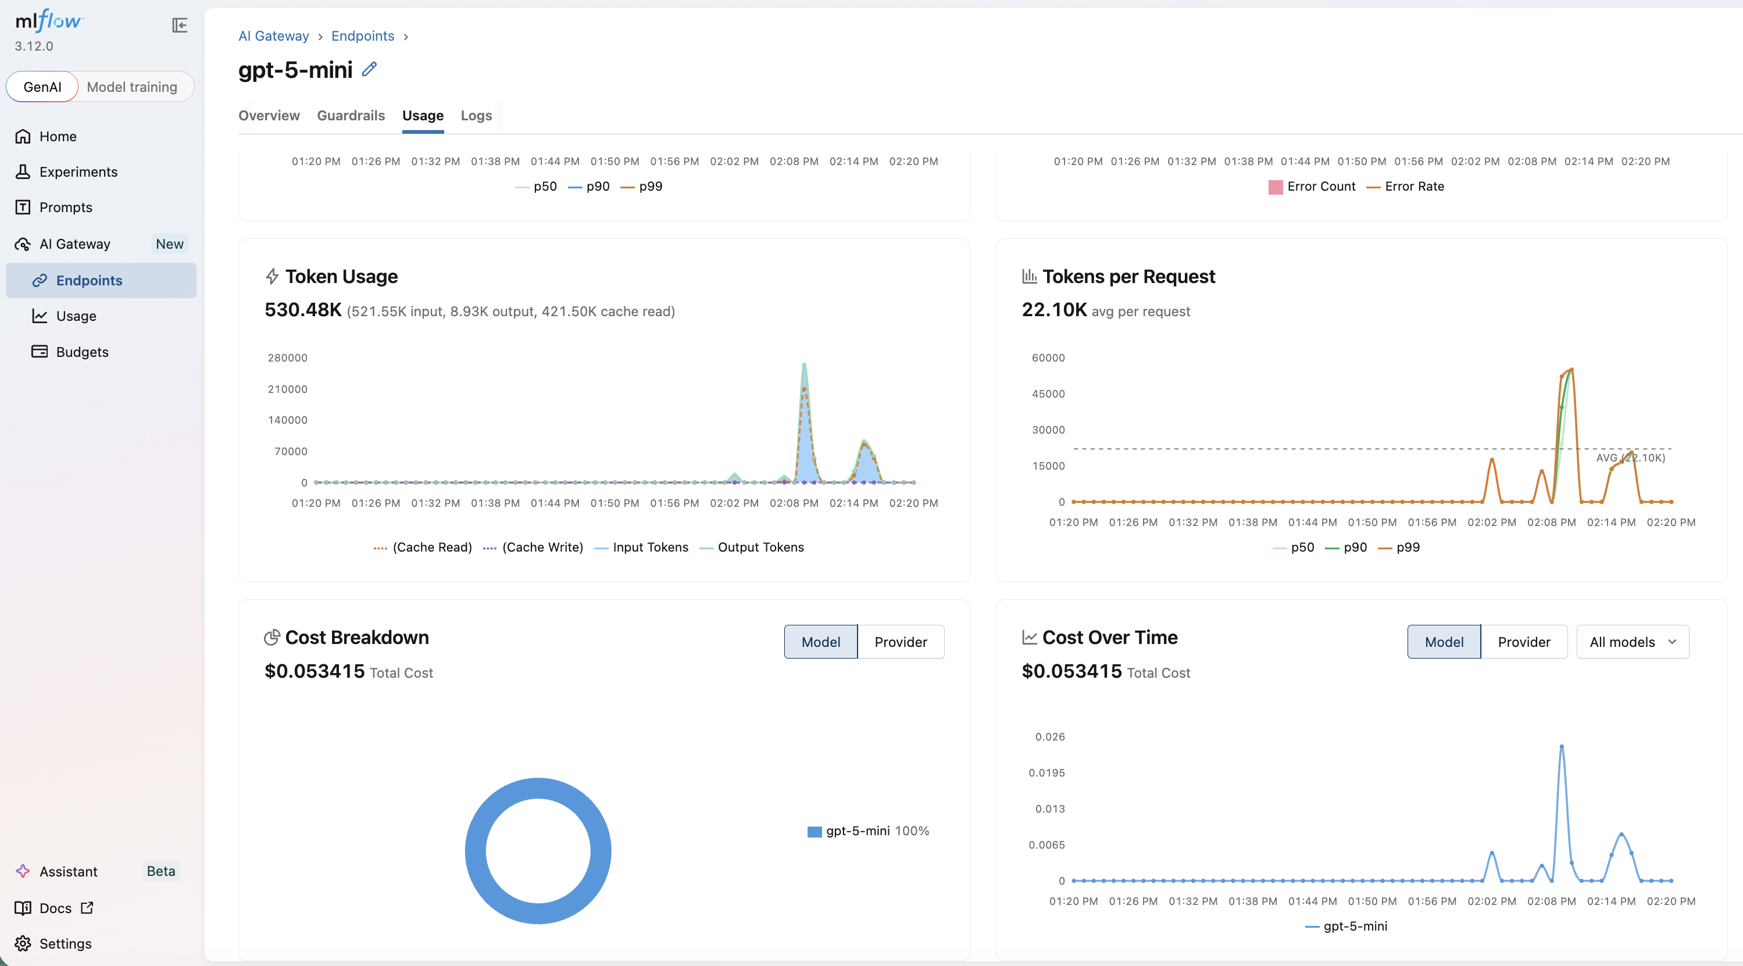Click the 530.48K total tokens value
Screen dimensions: 1743x966
click(x=303, y=310)
